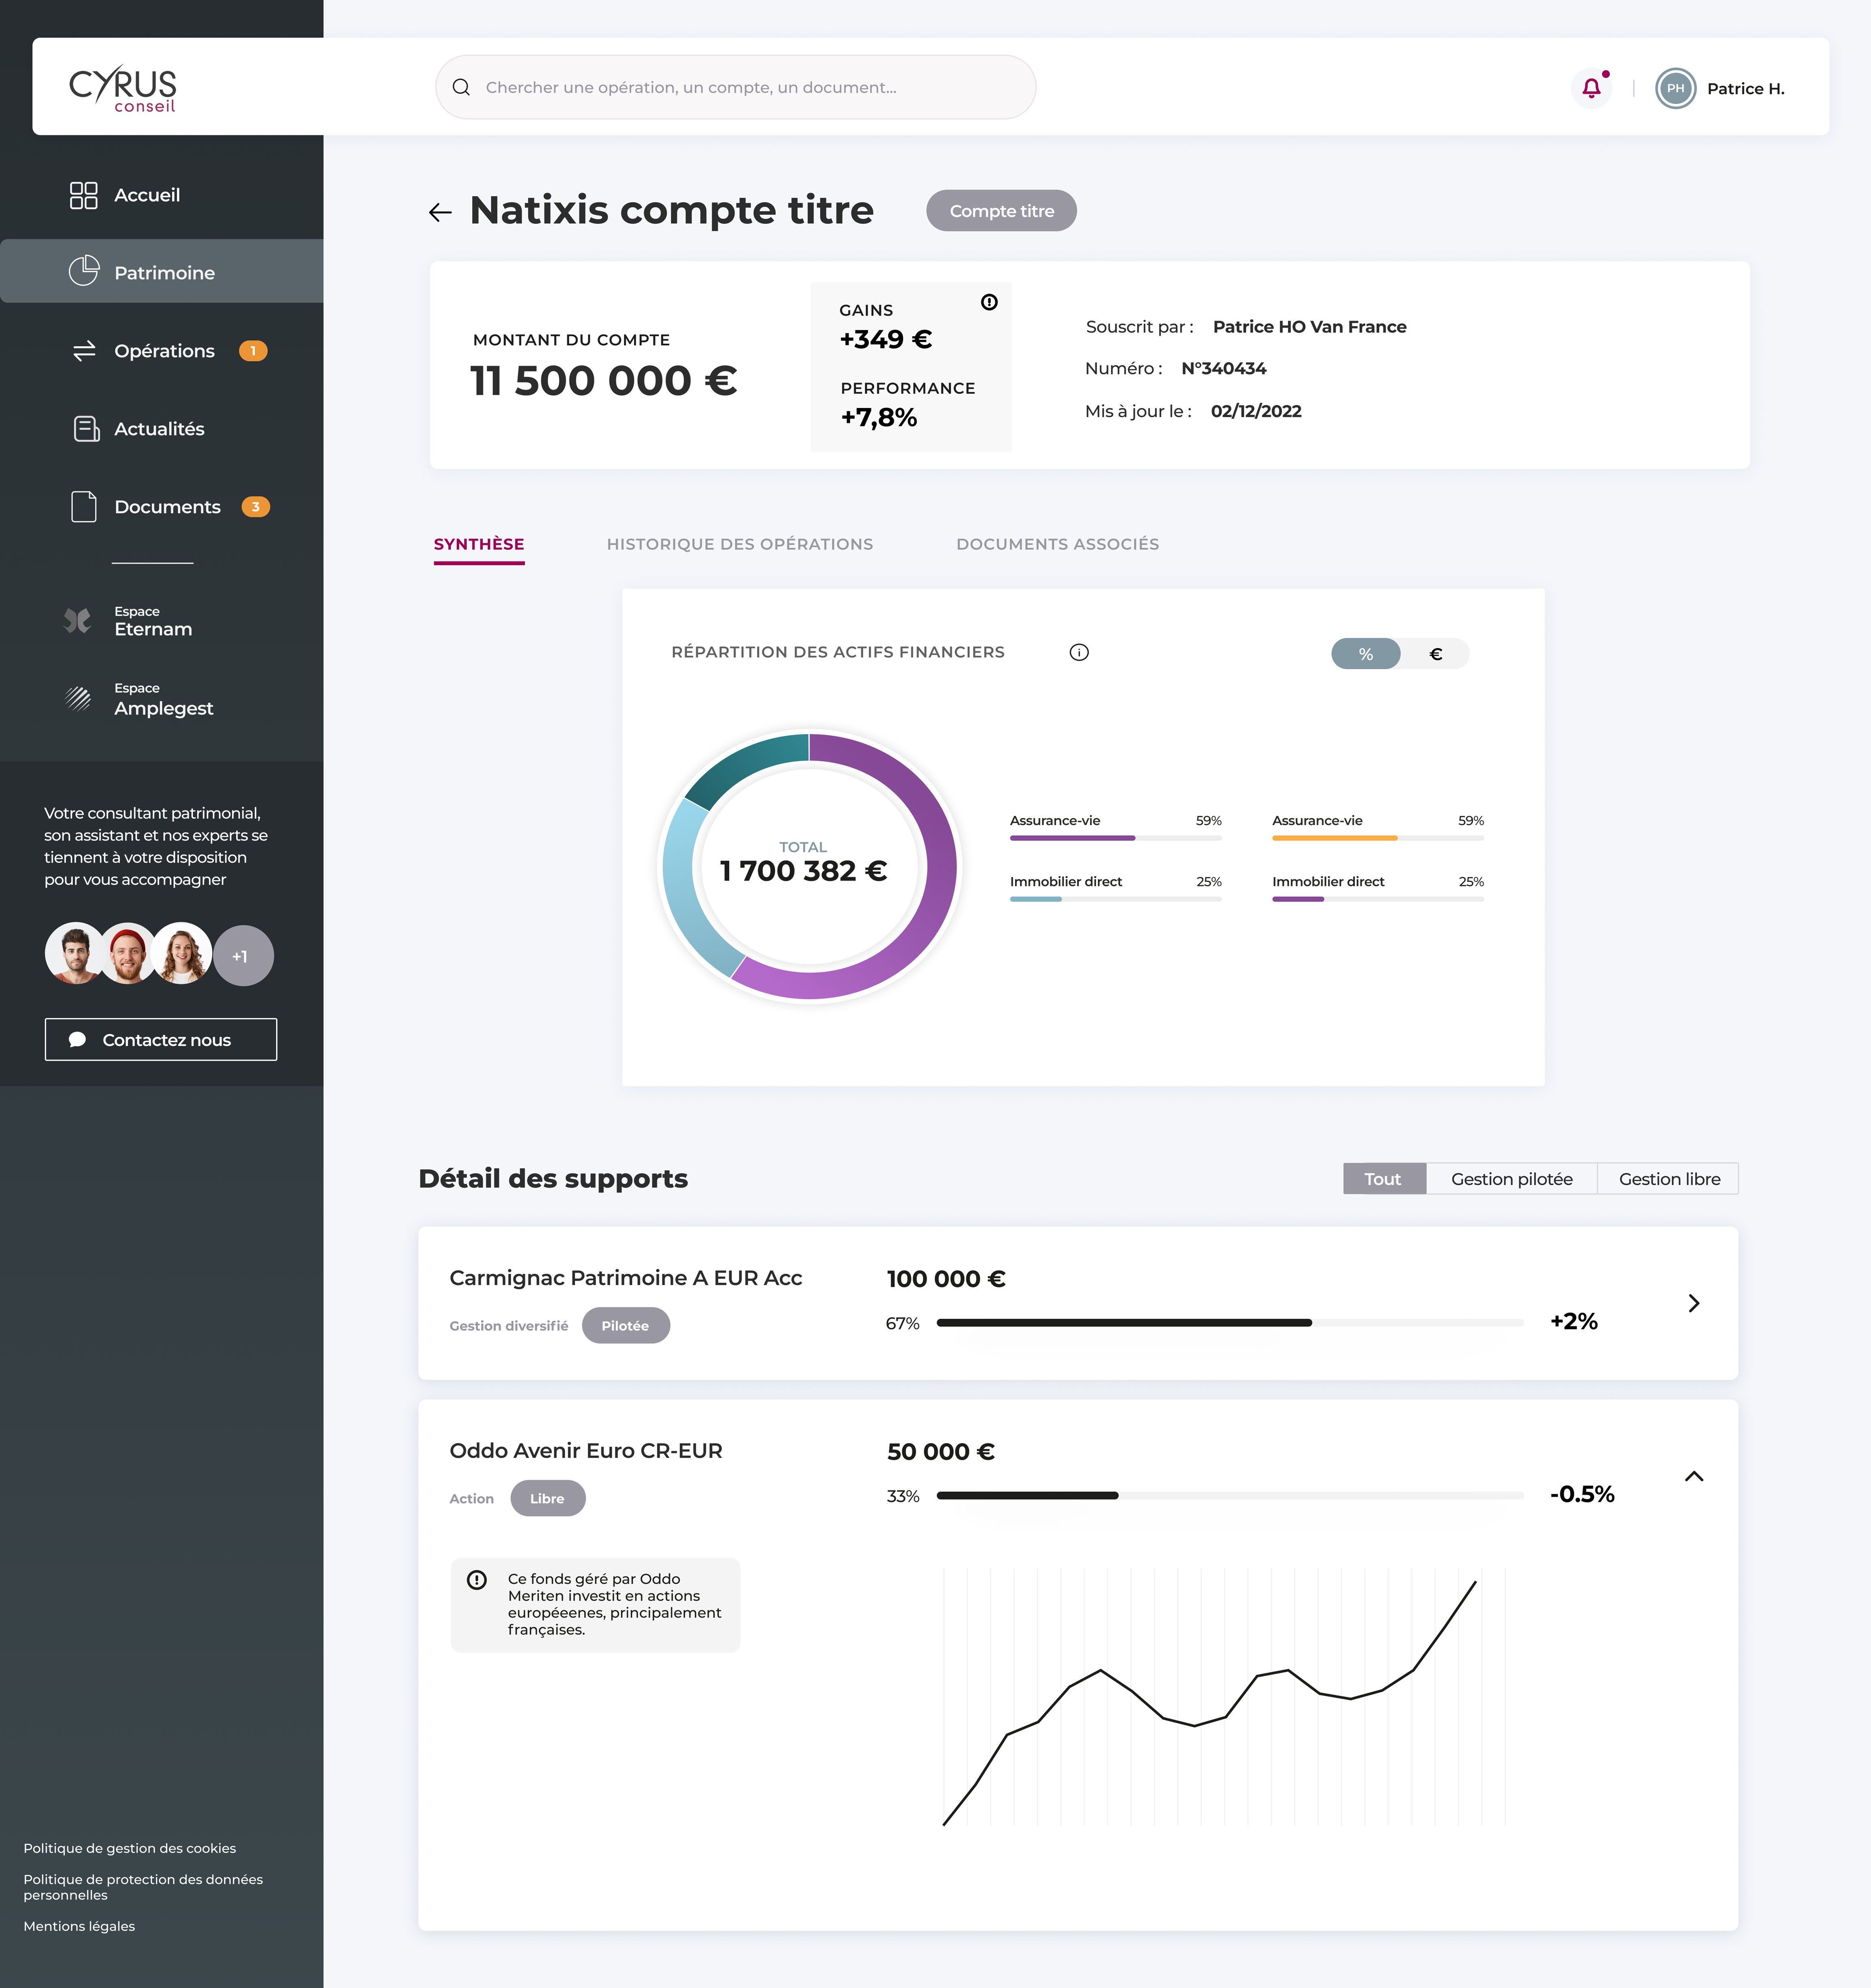This screenshot has height=1988, width=1871.
Task: Go back with the left arrow
Action: click(440, 212)
